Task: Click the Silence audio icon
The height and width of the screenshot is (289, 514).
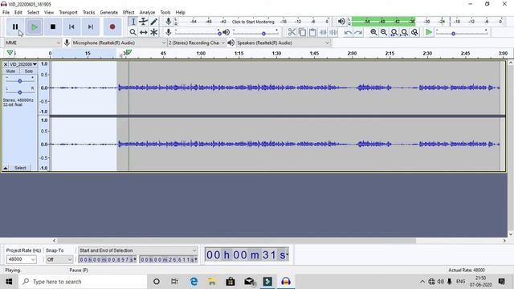Action: (333, 32)
